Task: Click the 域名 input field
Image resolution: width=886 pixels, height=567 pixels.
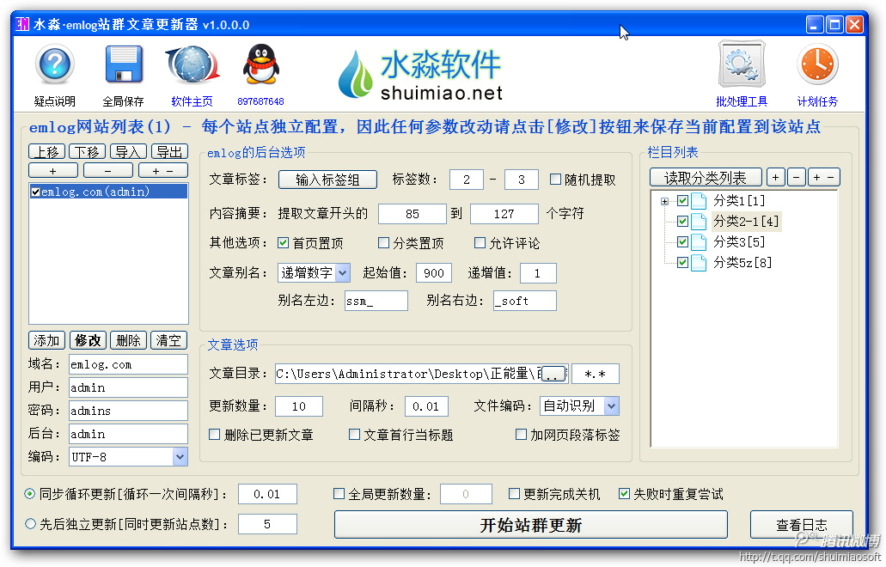Action: coord(128,365)
